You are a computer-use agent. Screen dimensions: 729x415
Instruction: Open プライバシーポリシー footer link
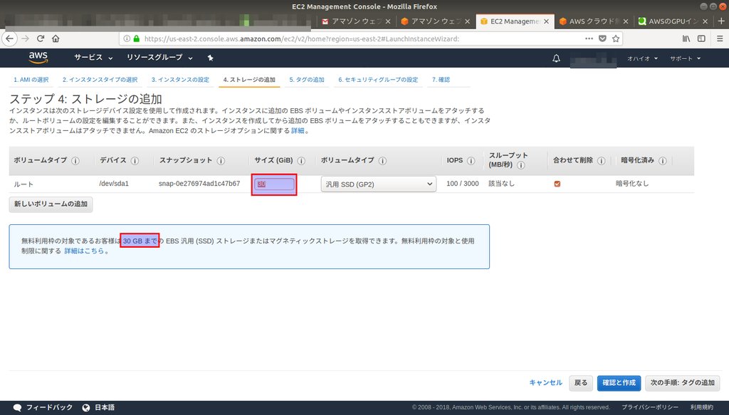coord(650,408)
